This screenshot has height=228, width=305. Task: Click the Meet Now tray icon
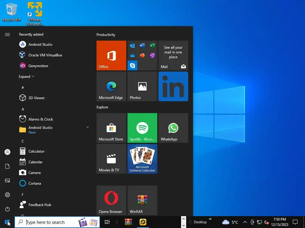coord(252,222)
